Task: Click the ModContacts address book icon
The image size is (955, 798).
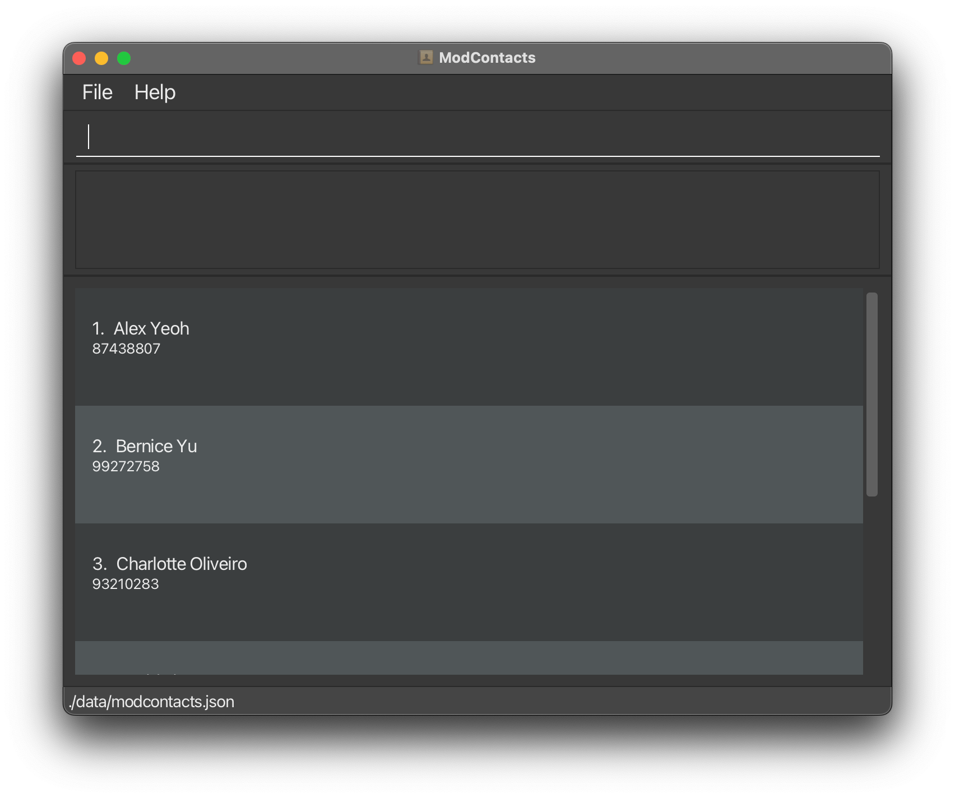Action: coord(426,58)
